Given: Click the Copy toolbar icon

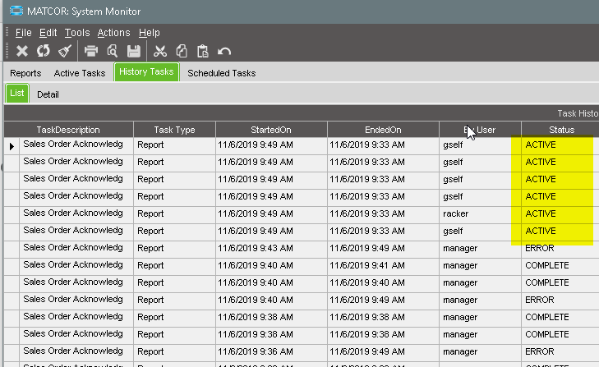Looking at the screenshot, I should (182, 51).
